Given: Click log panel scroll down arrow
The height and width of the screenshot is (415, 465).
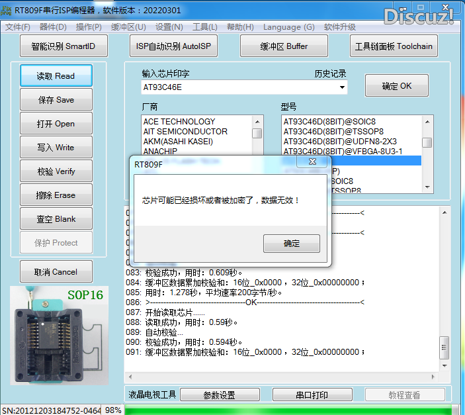Looking at the screenshot, I should 444,366.
